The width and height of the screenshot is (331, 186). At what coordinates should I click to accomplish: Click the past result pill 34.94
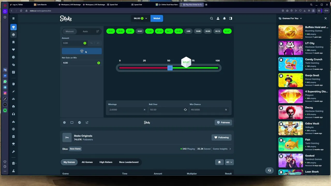(x=208, y=31)
